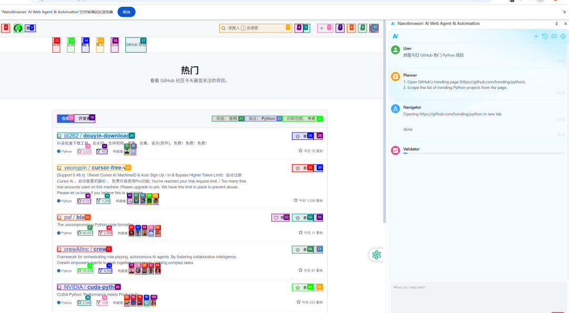The height and width of the screenshot is (313, 569).
Task: Open first contributor avatar of douyin-downloader
Action: [126, 152]
